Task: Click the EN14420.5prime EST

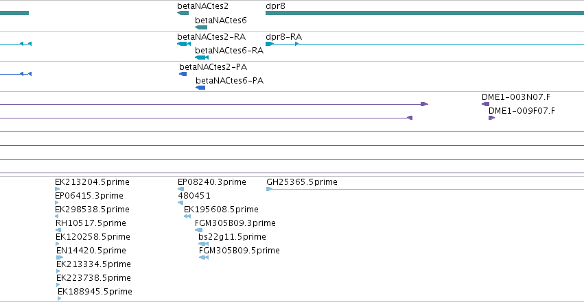Action: (x=60, y=257)
